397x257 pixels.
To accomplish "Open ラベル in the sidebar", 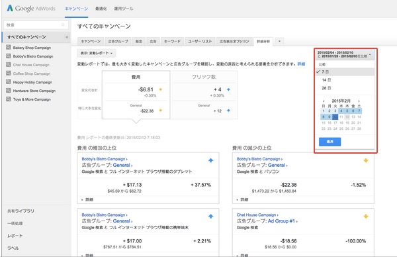I will click(13, 248).
